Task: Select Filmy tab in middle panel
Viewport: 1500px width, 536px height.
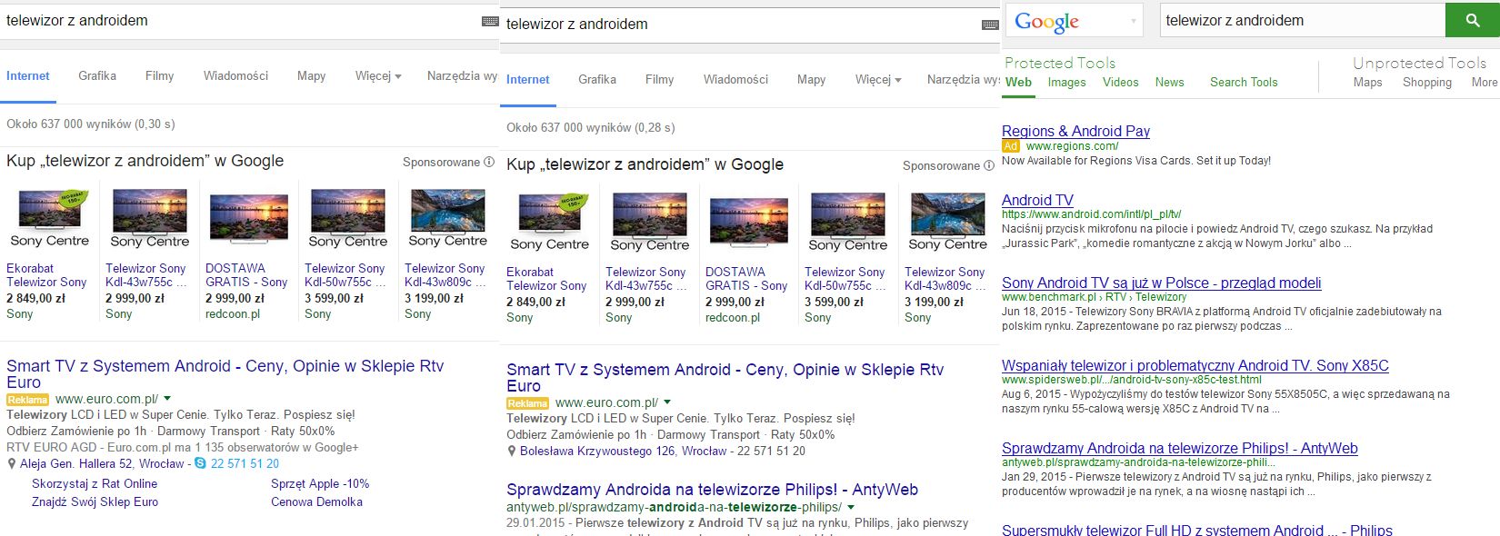Action: tap(660, 79)
